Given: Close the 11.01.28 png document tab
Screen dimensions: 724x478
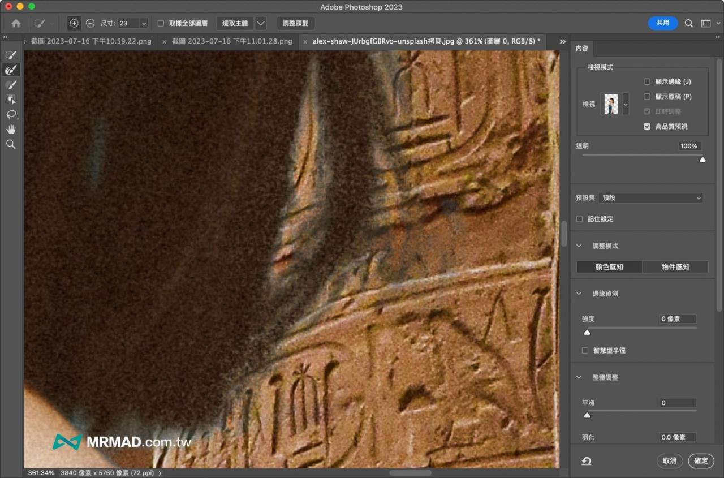Looking at the screenshot, I should (x=164, y=41).
